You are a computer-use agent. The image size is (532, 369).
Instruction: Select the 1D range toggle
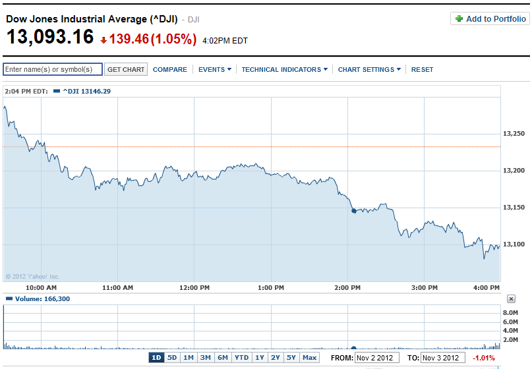[156, 358]
